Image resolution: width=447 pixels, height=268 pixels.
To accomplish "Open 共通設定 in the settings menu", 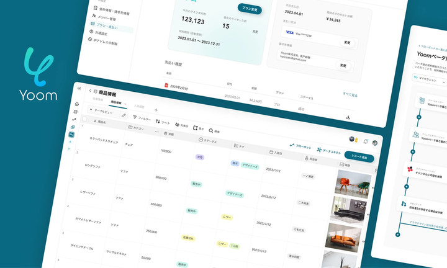I will click(x=98, y=33).
